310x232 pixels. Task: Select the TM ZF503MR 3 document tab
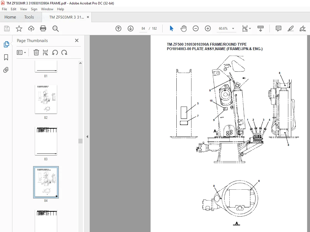click(x=67, y=17)
